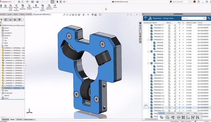Open the ConfigurationManager tab icon
The width and height of the screenshot is (211, 122).
point(10,20)
